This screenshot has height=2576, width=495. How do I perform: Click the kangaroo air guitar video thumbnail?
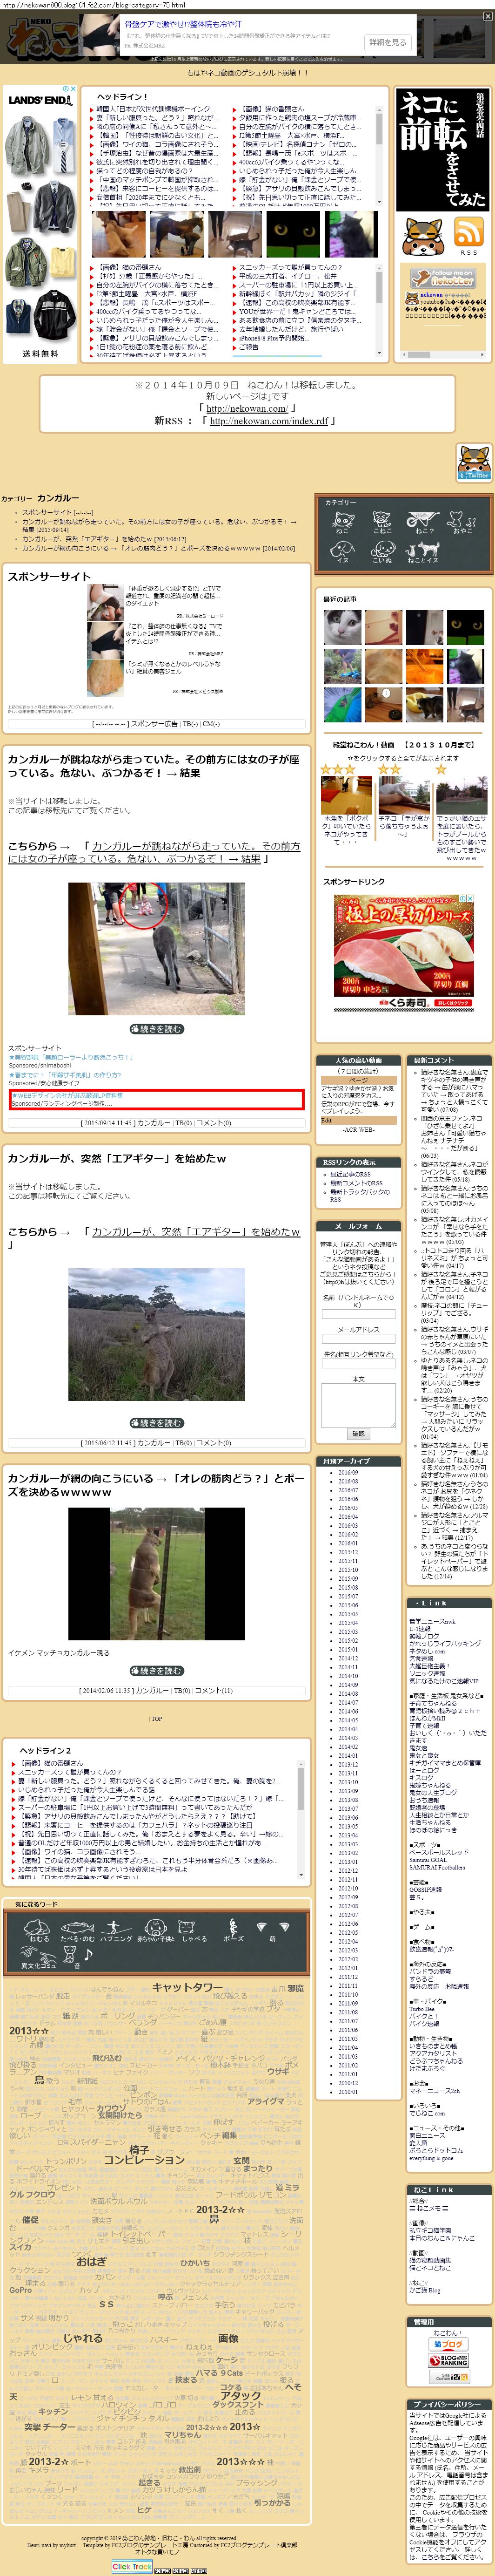(157, 1334)
